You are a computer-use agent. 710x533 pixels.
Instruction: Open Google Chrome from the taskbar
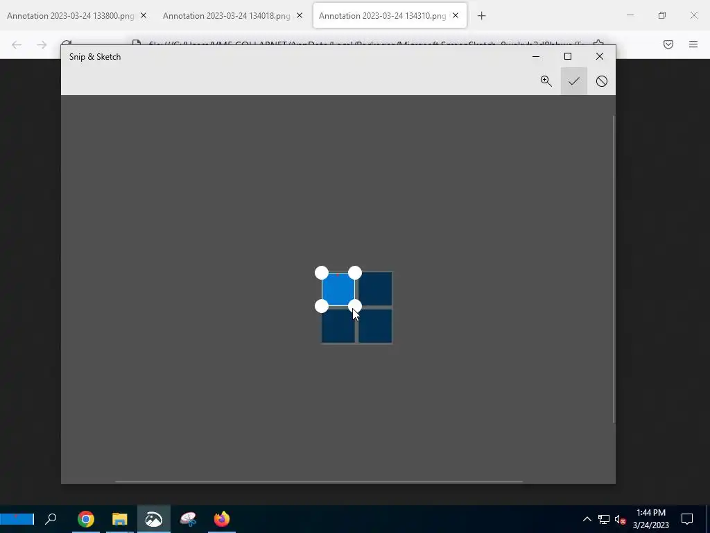point(85,519)
